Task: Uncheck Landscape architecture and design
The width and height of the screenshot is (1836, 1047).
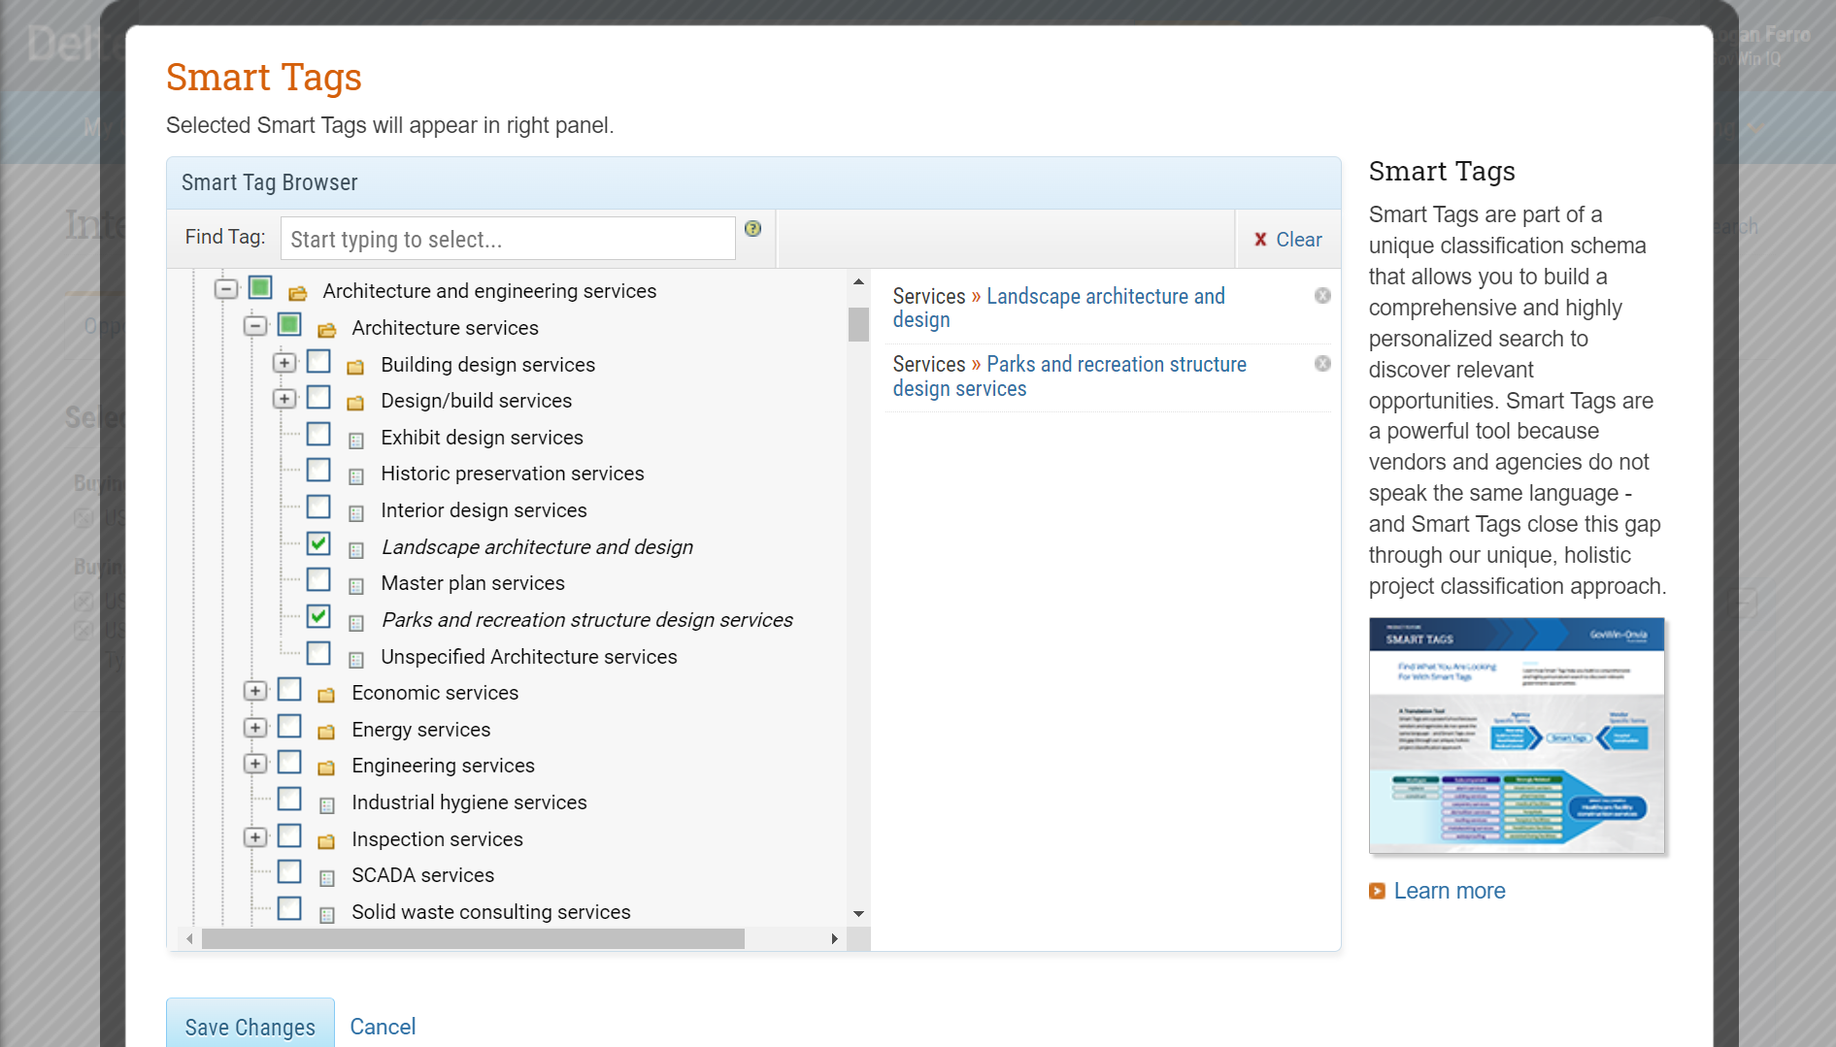Action: tap(318, 544)
